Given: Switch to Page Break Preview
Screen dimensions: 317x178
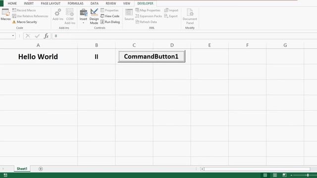Looking at the screenshot, I should [x=284, y=175].
